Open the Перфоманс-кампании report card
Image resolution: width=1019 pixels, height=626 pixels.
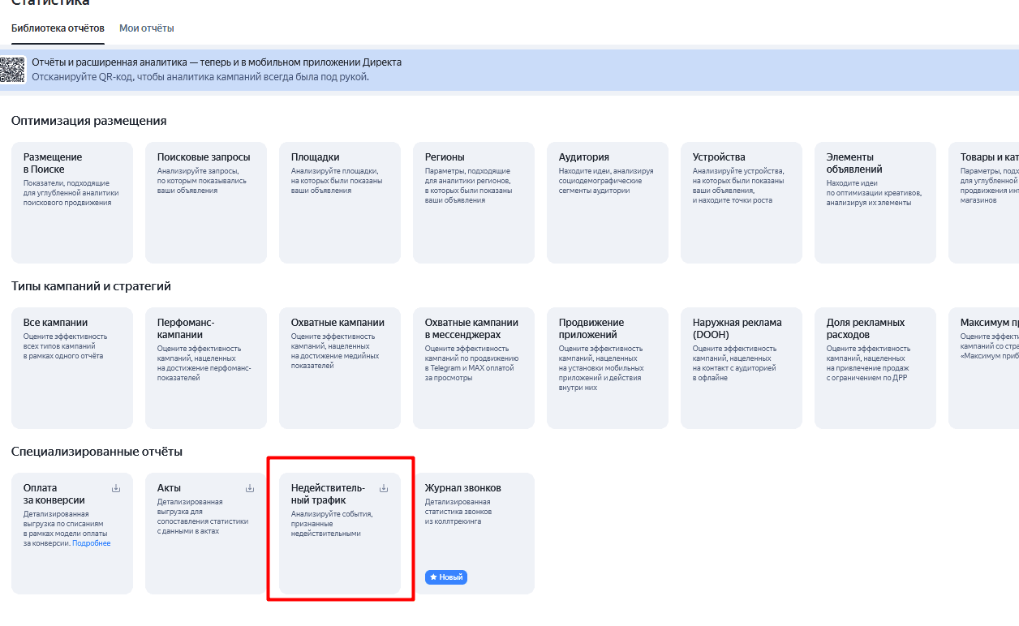[x=206, y=368]
